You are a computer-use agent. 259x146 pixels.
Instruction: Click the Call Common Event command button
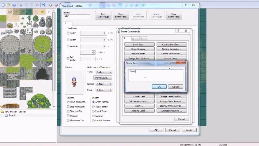pyautogui.click(x=139, y=101)
